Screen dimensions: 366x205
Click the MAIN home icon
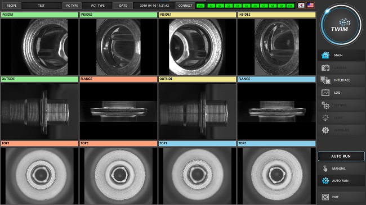click(x=325, y=55)
